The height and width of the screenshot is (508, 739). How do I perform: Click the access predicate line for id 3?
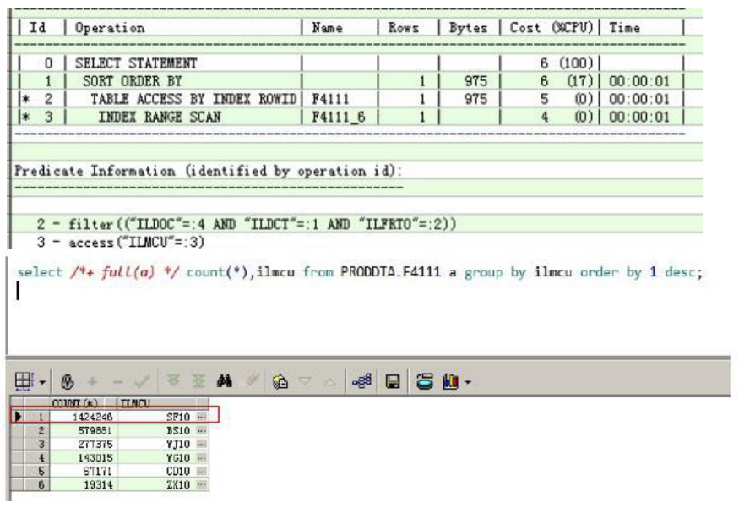pos(120,243)
